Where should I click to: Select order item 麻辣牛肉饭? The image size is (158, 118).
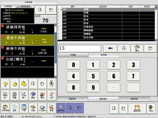[28, 51]
